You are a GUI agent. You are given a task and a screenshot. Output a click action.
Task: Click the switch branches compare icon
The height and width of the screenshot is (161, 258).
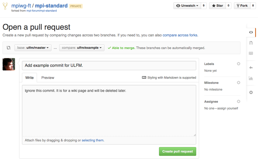(x=9, y=48)
